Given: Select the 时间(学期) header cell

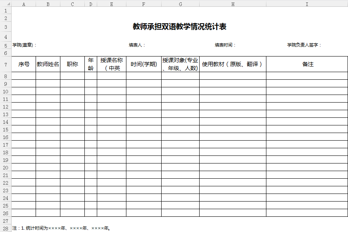Looking at the screenshot, I should 144,64.
